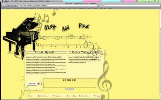
Task: Click the forward navigation arrow
Action: coord(6,6)
